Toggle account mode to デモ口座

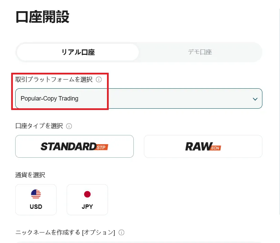pyautogui.click(x=200, y=52)
